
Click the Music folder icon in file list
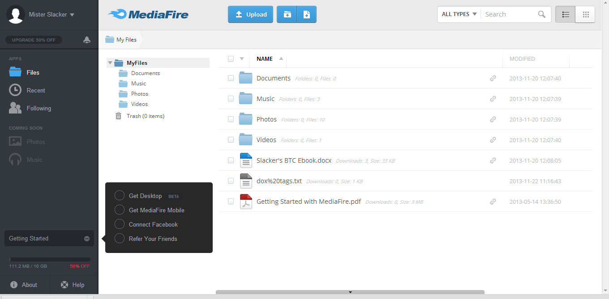pyautogui.click(x=245, y=98)
